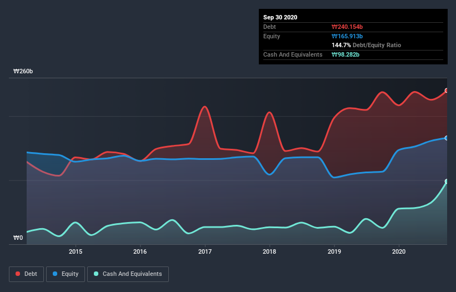Click the Sep 30 2020 tooltip date
This screenshot has width=456, height=292.
click(x=280, y=17)
